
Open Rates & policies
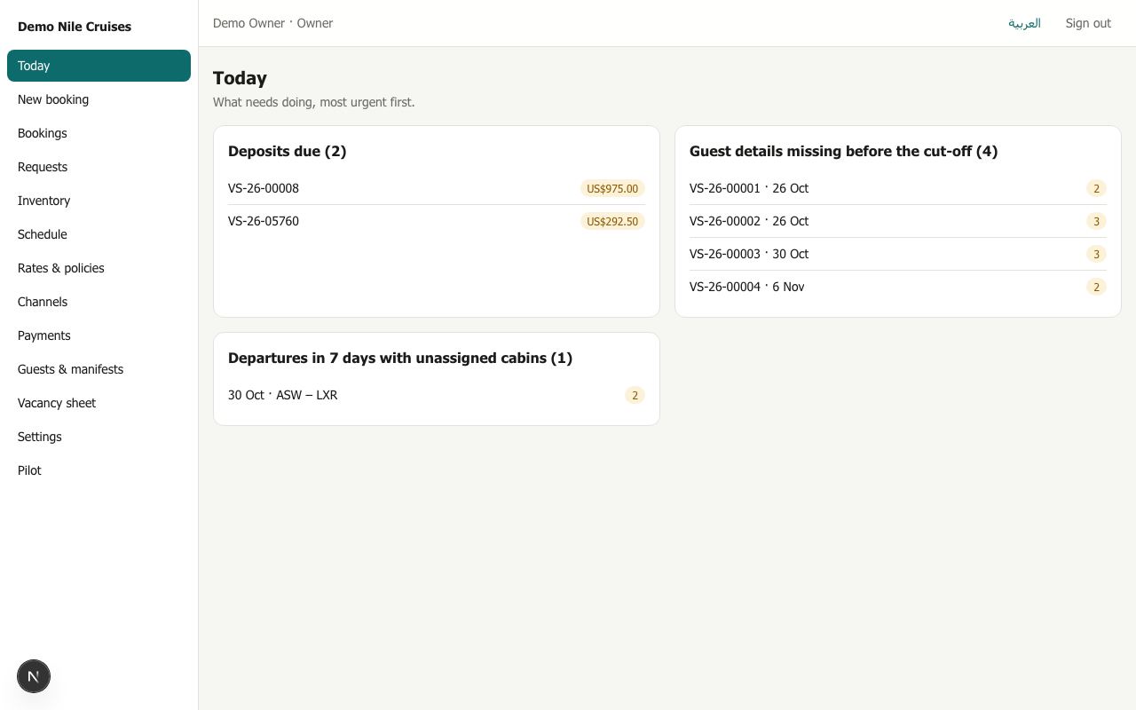tap(99, 268)
